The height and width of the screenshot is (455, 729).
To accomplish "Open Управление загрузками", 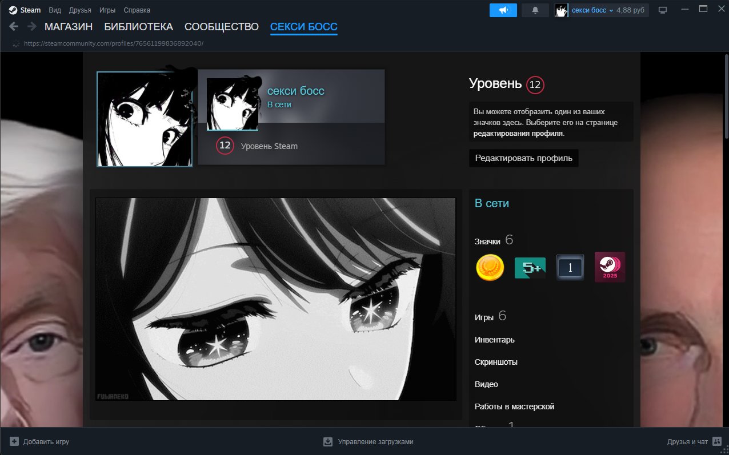I will [x=368, y=442].
